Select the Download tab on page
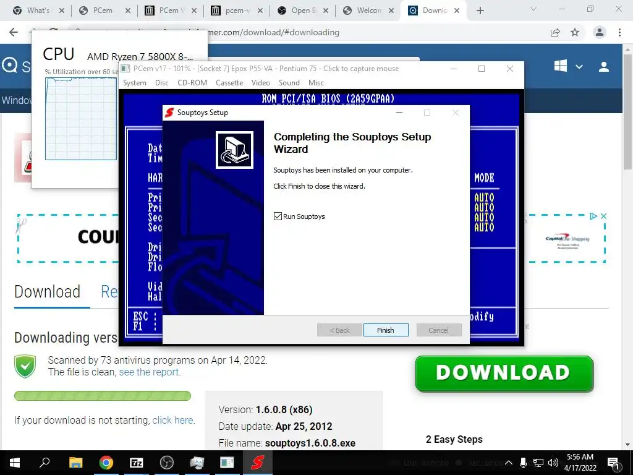 tap(47, 292)
